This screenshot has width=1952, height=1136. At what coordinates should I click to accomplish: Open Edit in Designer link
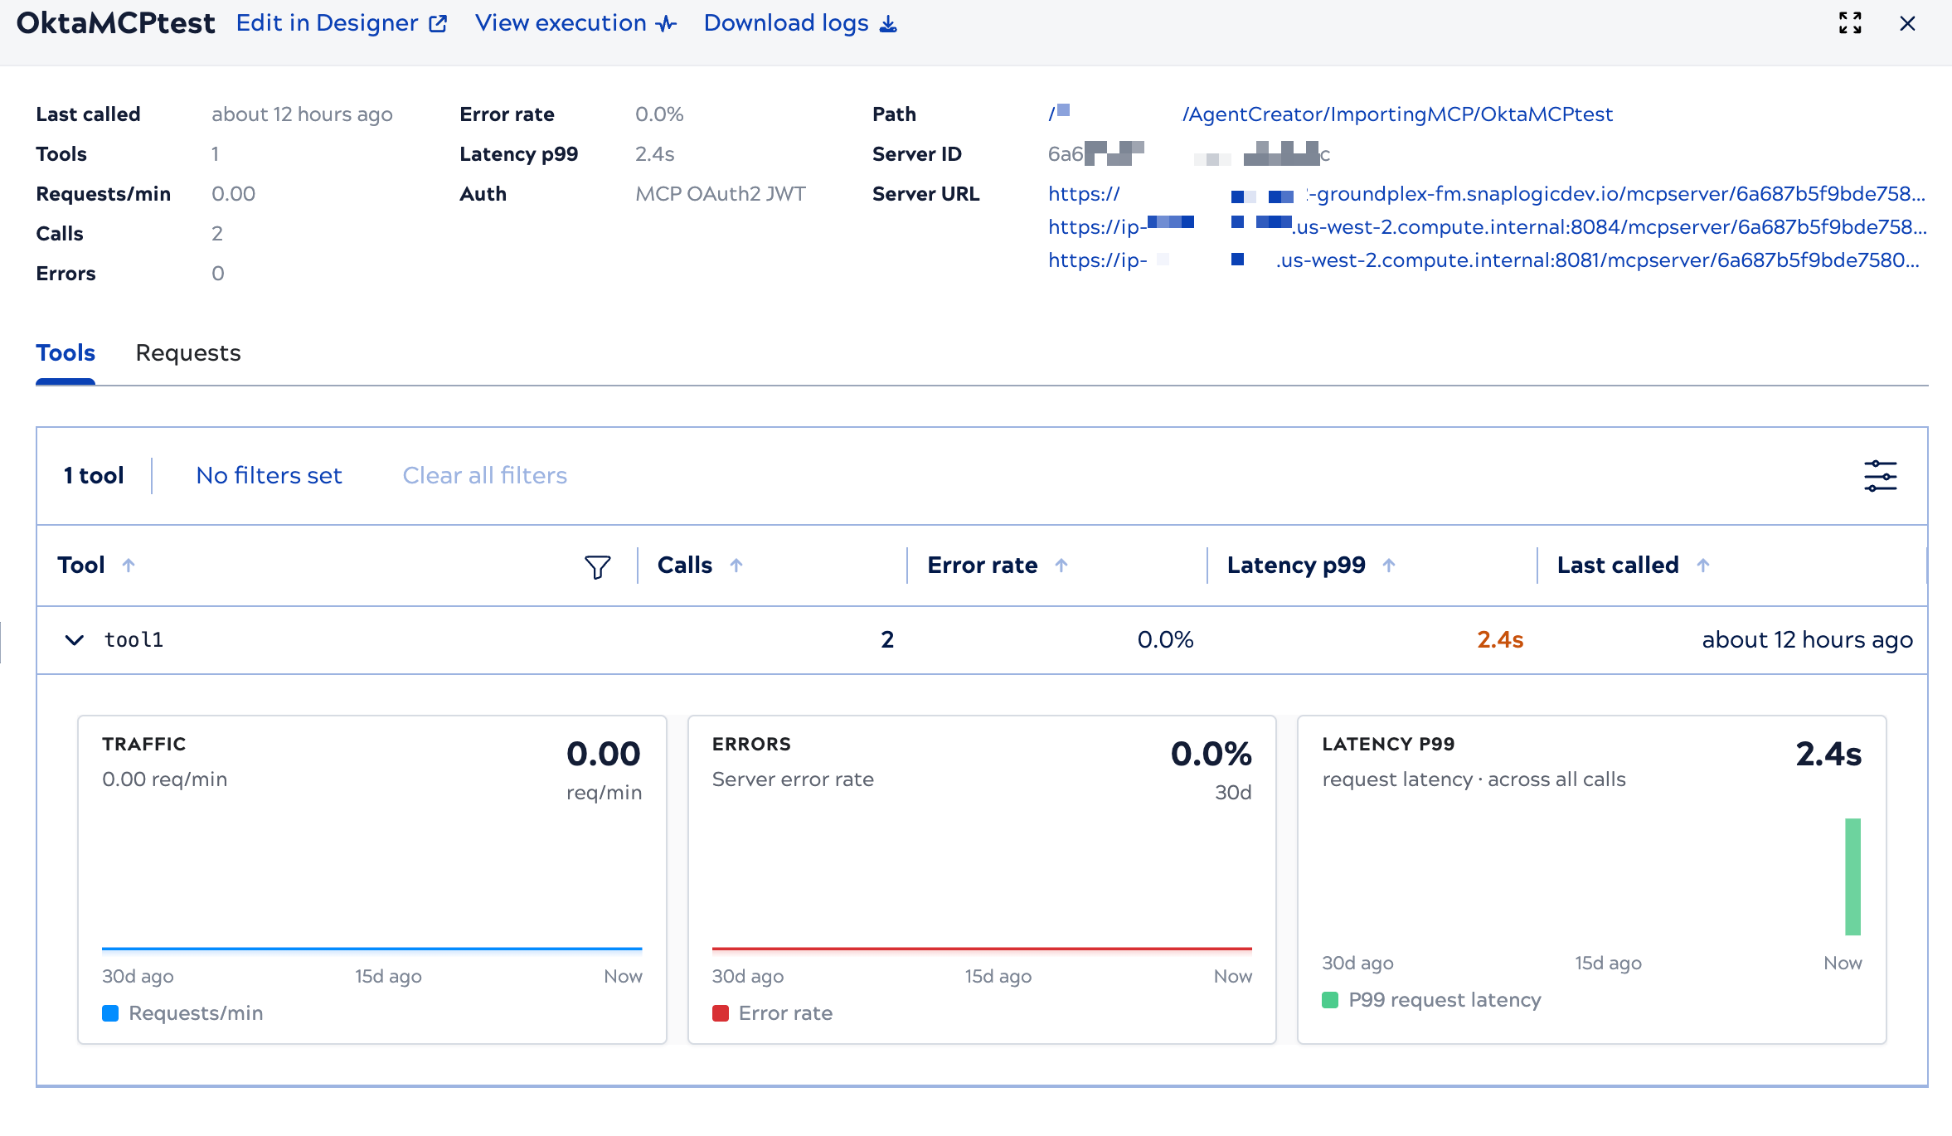click(x=342, y=23)
